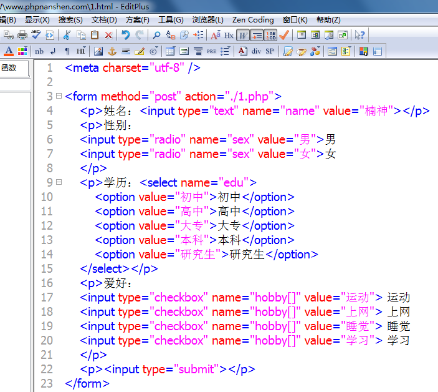The image size is (438, 392).
Task: Click the help cursor question mark icon
Action: (359, 35)
